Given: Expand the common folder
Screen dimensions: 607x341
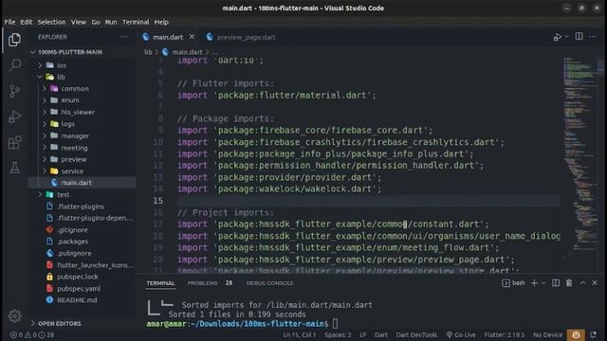Looking at the screenshot, I should coord(75,88).
